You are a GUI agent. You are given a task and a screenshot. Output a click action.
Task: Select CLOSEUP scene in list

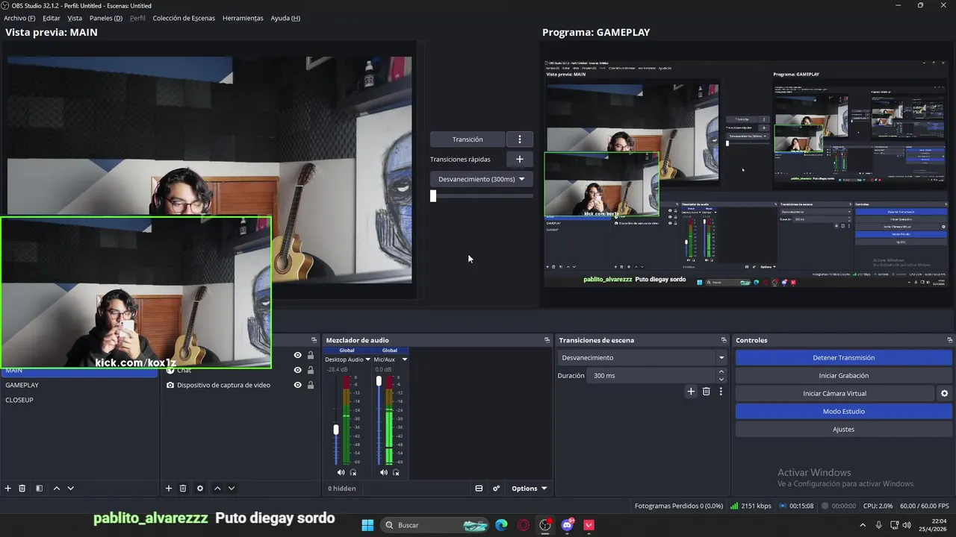point(79,400)
